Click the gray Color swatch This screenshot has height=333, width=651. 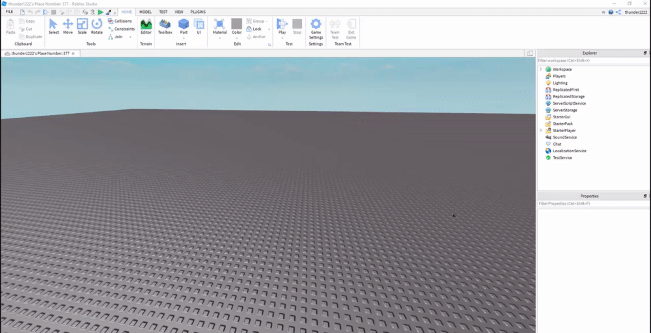237,23
